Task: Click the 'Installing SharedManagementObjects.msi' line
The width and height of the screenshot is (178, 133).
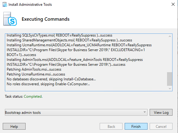Action: tap(69, 40)
